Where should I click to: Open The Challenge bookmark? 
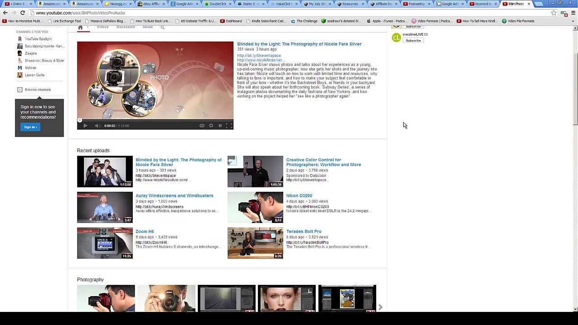304,21
